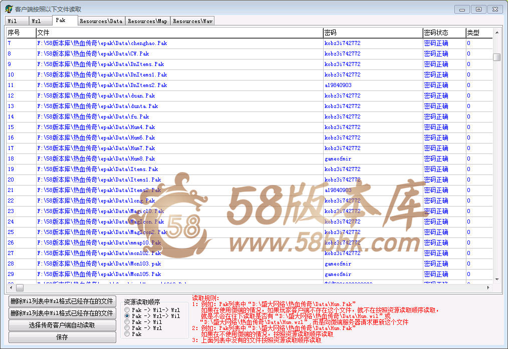Screen dimensions: 508x349
Task: Select row with Magic10.Pak file
Action: click(249, 211)
